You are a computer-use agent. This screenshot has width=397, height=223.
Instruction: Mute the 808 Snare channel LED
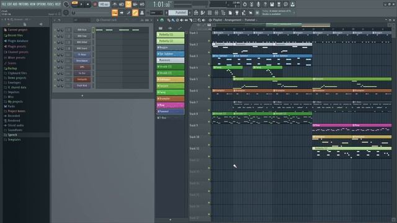click(x=55, y=48)
